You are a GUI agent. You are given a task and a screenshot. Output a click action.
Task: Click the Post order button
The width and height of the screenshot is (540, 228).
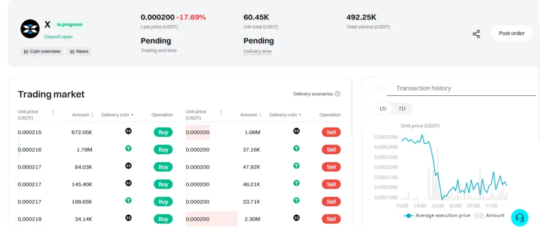[512, 33]
